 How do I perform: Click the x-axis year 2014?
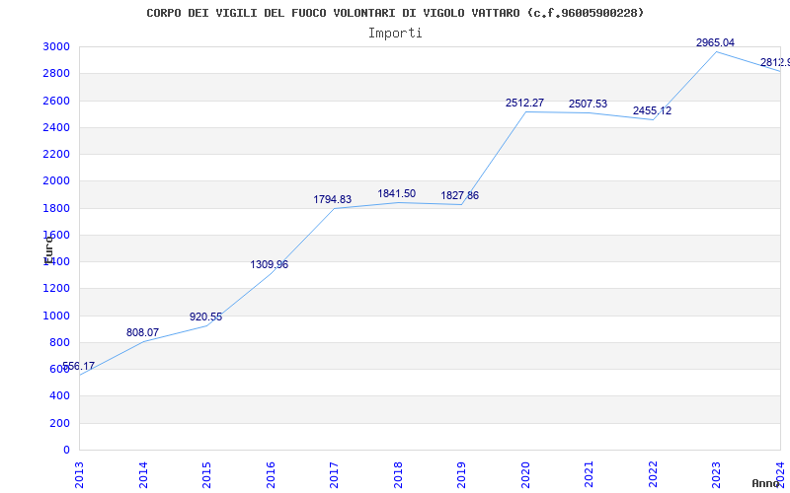[x=143, y=475]
